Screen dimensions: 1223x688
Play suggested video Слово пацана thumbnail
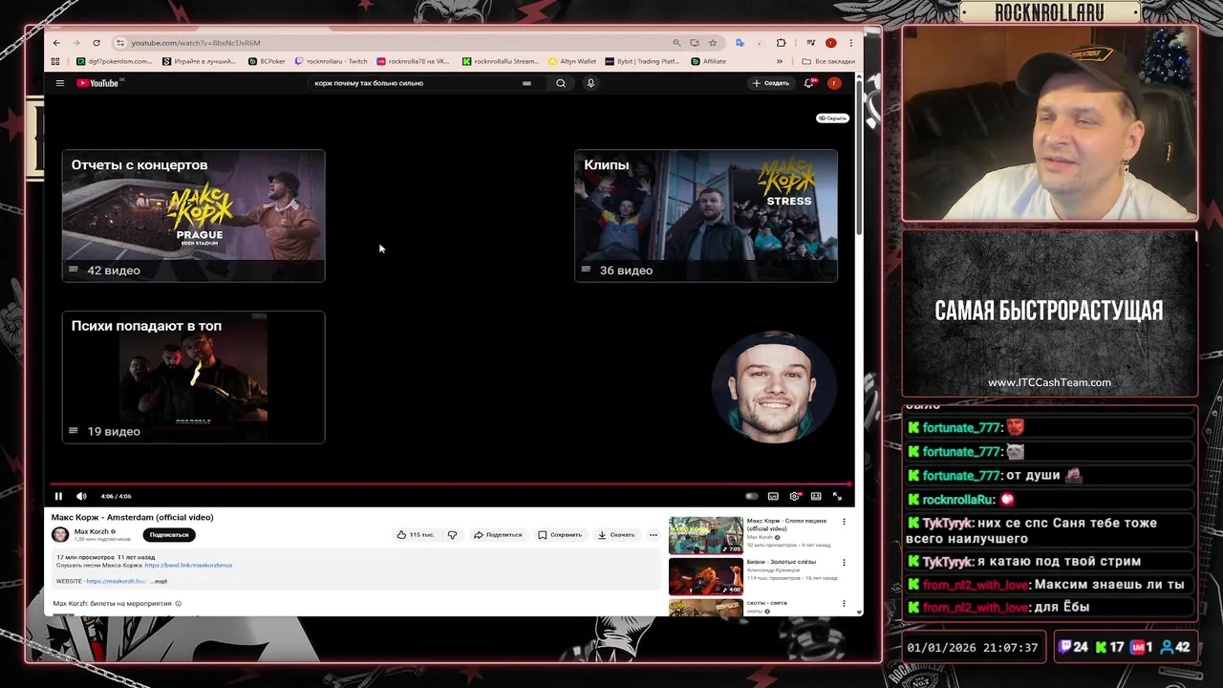[706, 535]
